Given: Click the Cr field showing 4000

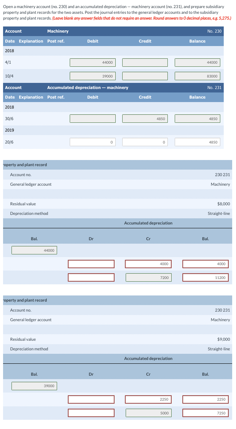Looking at the screenshot, I should pyautogui.click(x=148, y=264).
